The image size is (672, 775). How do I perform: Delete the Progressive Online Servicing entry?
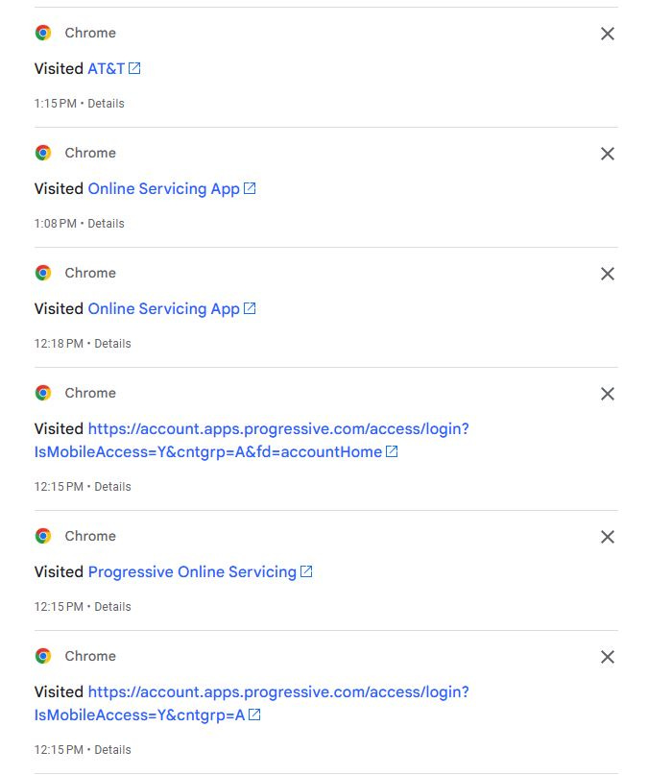[607, 537]
